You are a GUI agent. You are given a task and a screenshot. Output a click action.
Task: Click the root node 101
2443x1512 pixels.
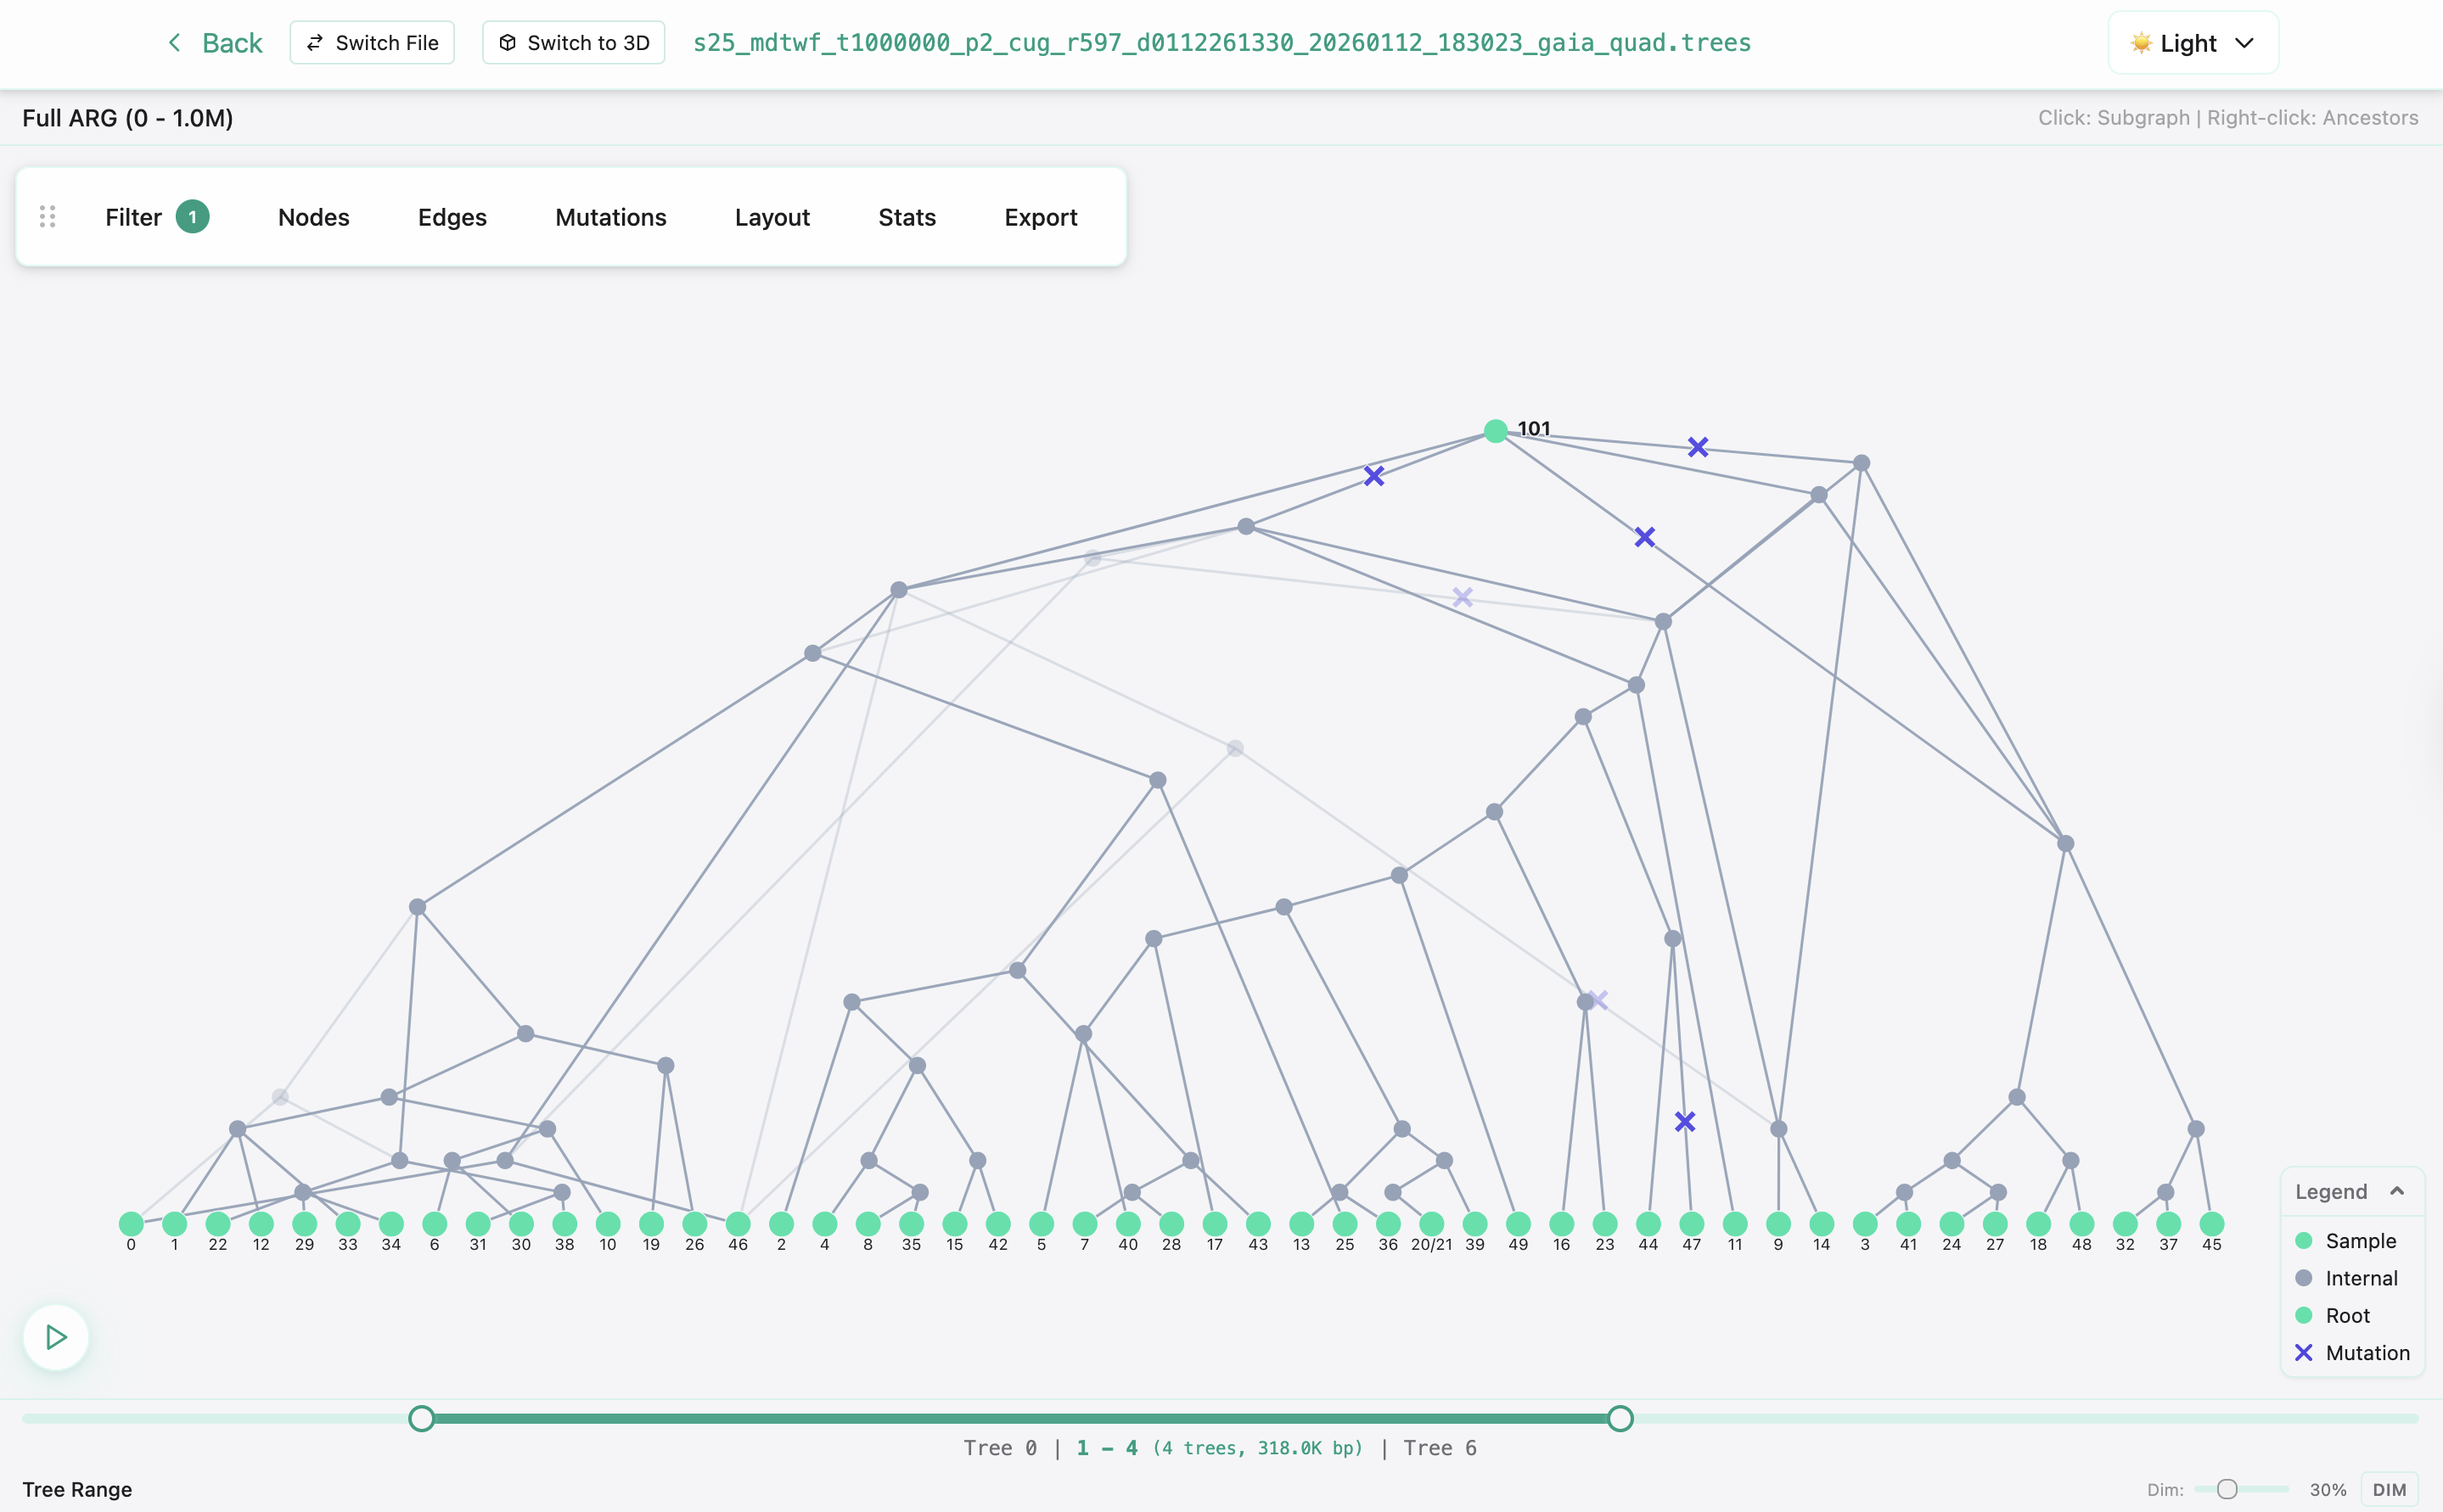[x=1496, y=431]
